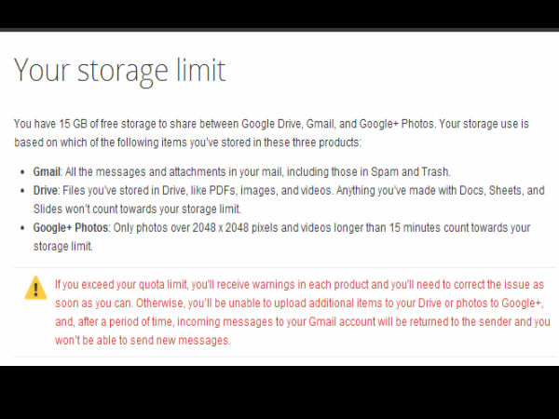The image size is (559, 419).
Task: Click the bullet point before Gmail
Action: (21, 172)
